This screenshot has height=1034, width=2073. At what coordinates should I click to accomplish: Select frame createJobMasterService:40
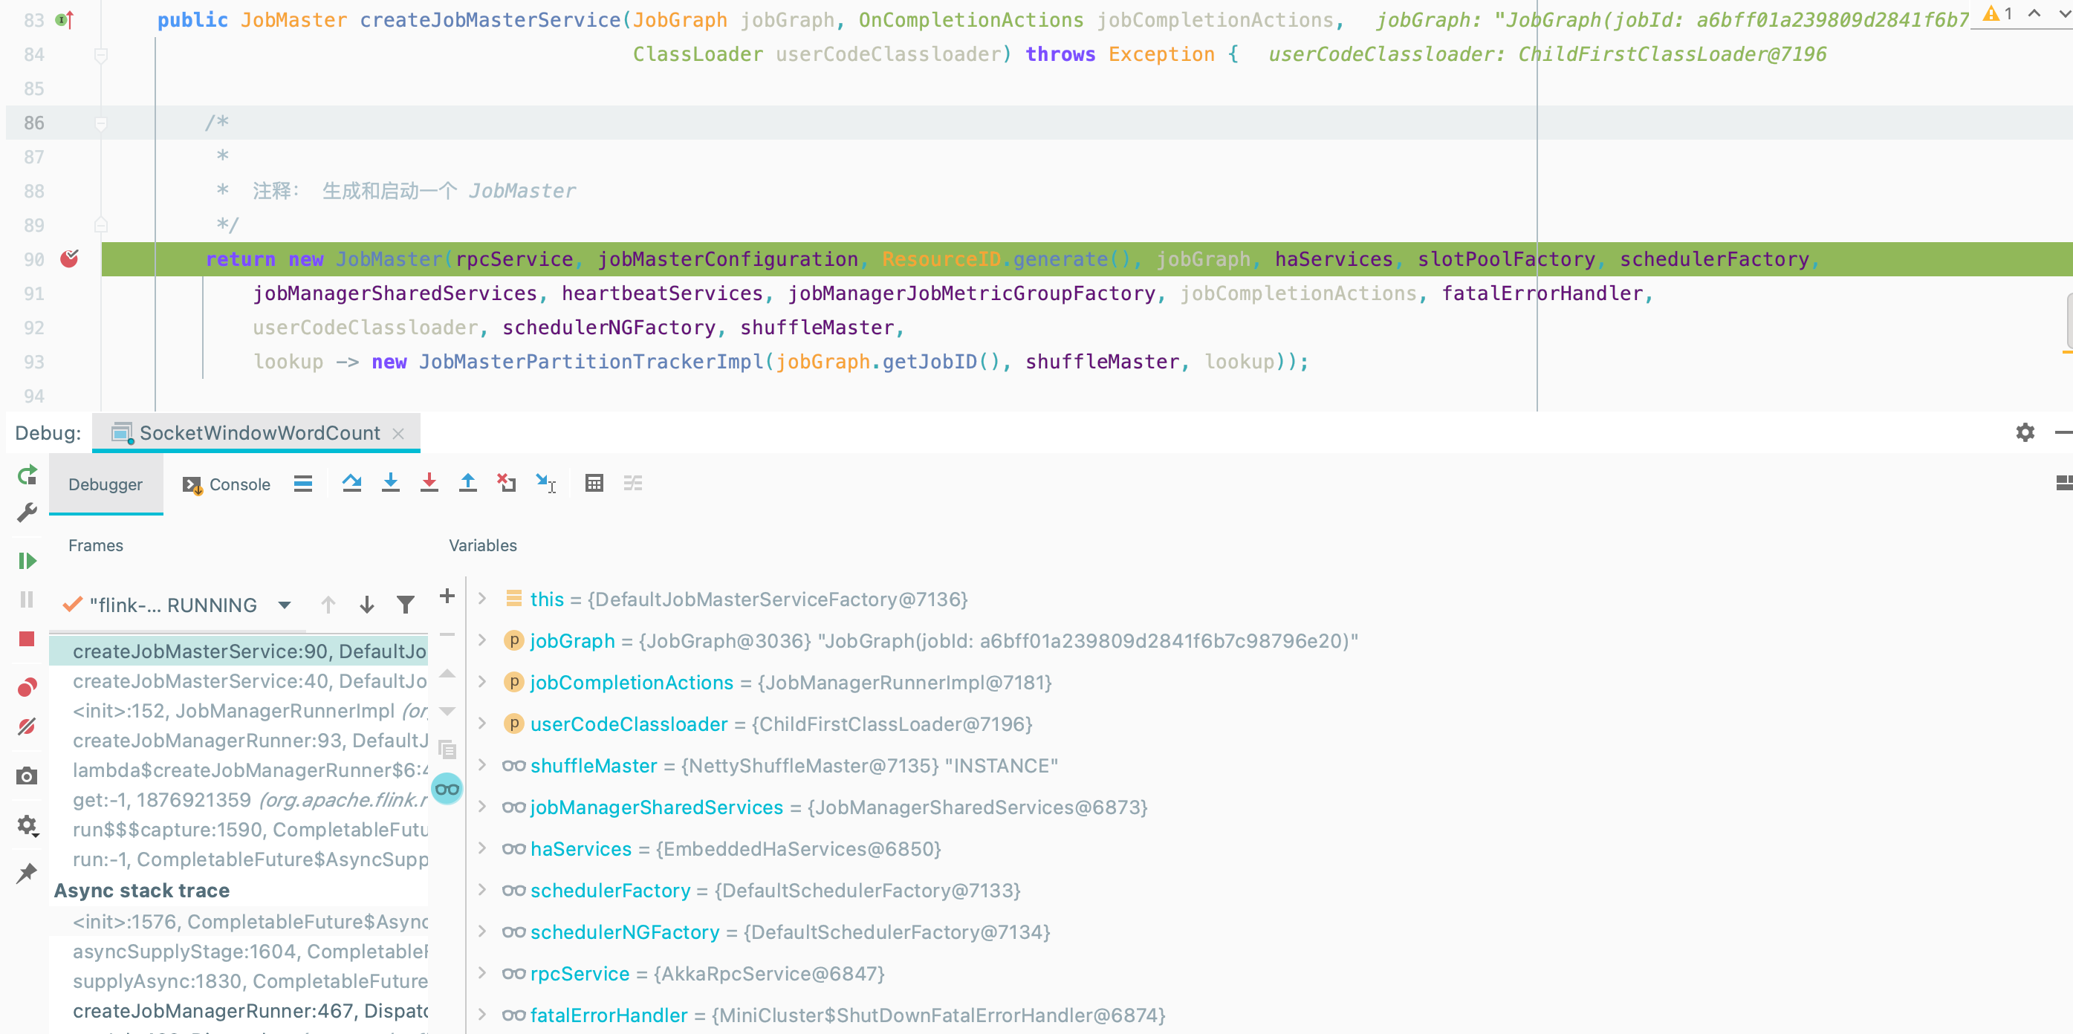coord(239,680)
